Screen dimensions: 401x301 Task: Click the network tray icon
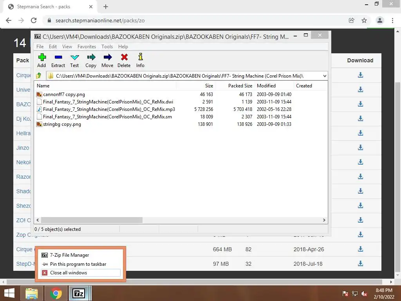click(x=355, y=294)
